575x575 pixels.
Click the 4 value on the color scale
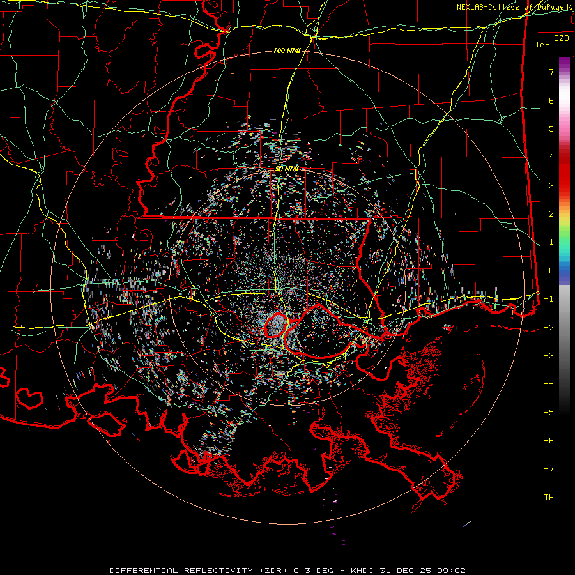551,157
